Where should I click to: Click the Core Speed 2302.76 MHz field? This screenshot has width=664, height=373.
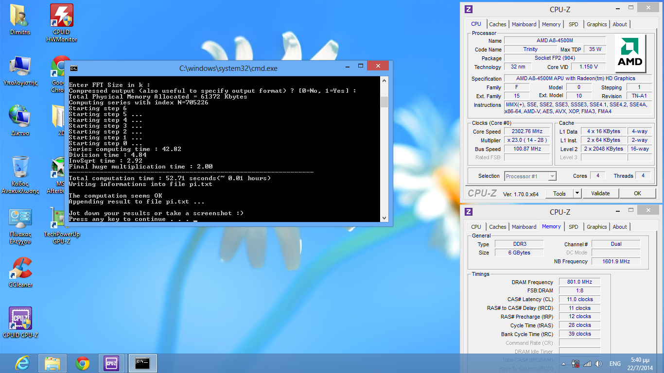[x=527, y=132]
